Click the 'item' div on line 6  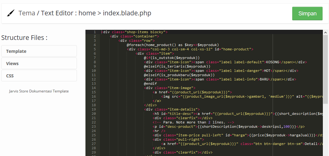pos(155,53)
